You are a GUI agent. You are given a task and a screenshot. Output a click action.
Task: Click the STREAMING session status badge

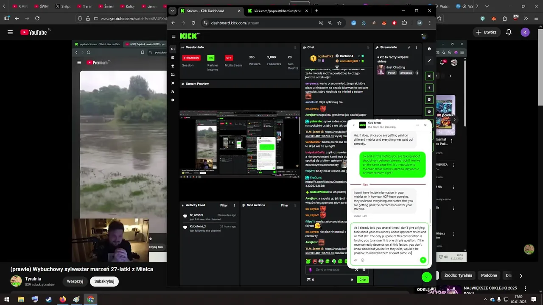(191, 58)
